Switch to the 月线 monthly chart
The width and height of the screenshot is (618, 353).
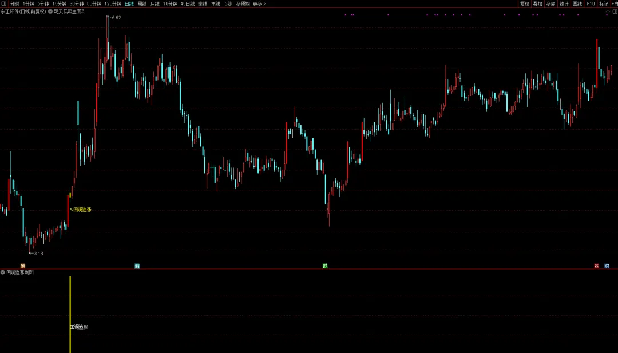[x=155, y=3]
